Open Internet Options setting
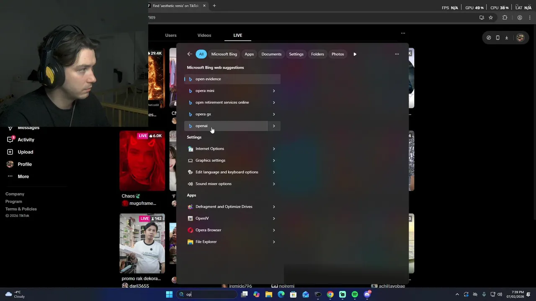 [x=226, y=149]
